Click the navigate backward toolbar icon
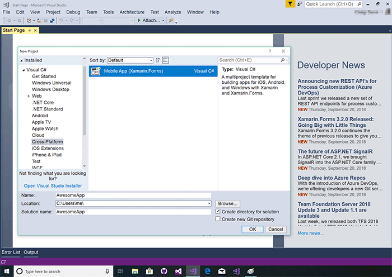Screen dimensions: 392x277 (10, 21)
